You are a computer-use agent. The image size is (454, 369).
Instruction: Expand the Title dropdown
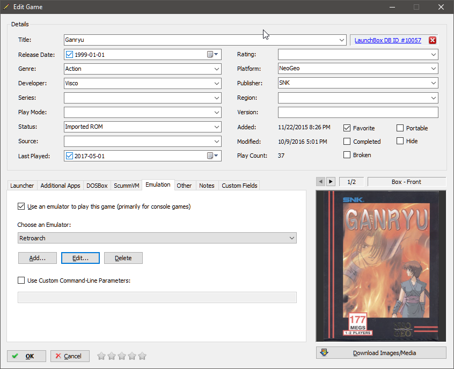tap(342, 40)
